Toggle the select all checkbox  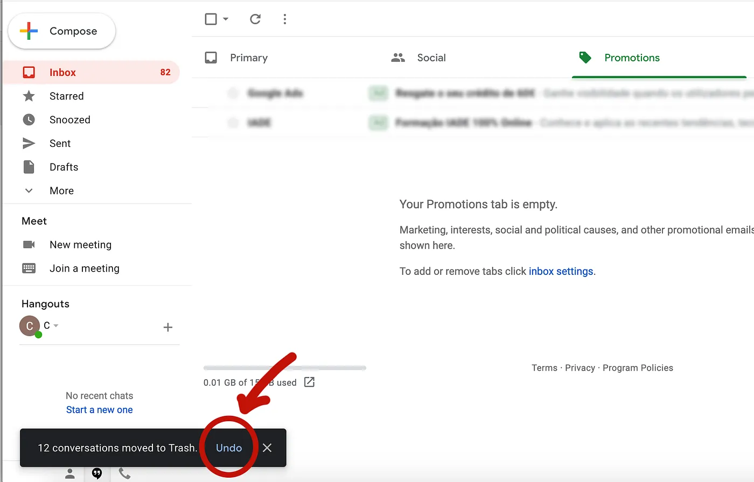[211, 19]
